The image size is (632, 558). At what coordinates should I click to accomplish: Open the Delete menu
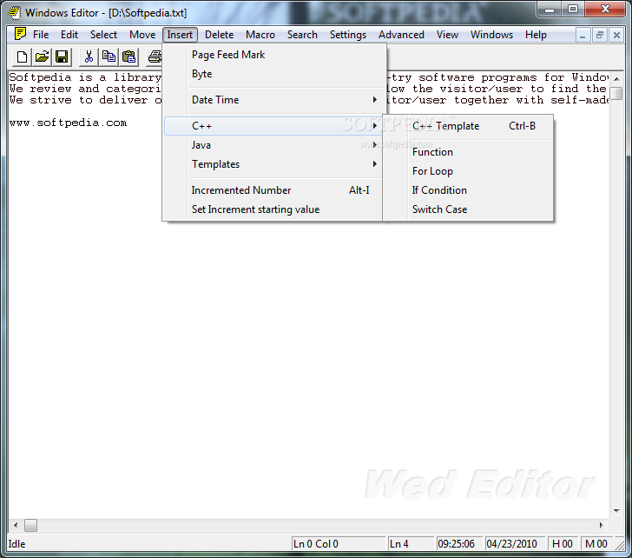tap(220, 35)
